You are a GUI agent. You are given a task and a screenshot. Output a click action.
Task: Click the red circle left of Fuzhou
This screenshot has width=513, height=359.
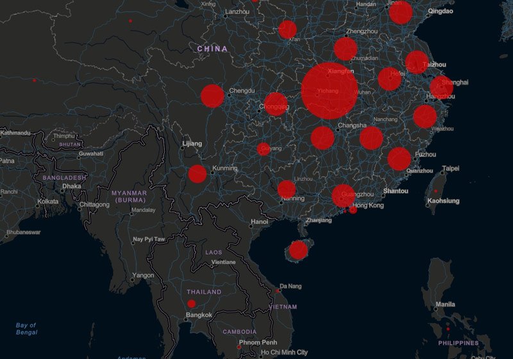tap(399, 158)
